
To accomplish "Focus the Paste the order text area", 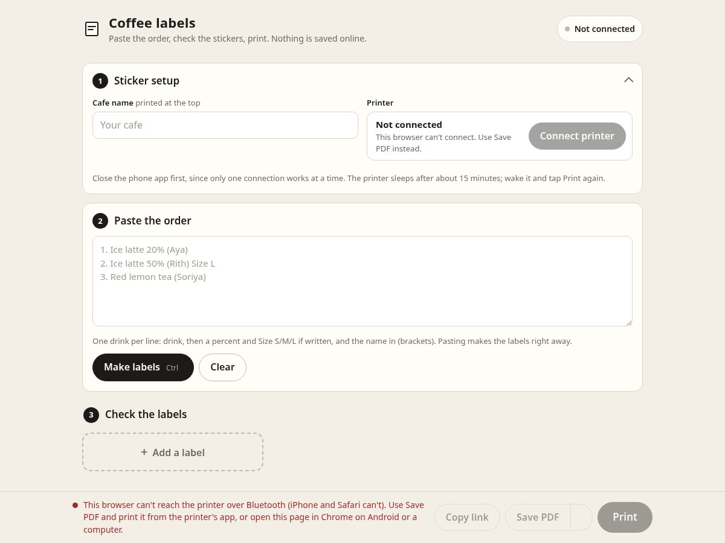I will [x=362, y=281].
